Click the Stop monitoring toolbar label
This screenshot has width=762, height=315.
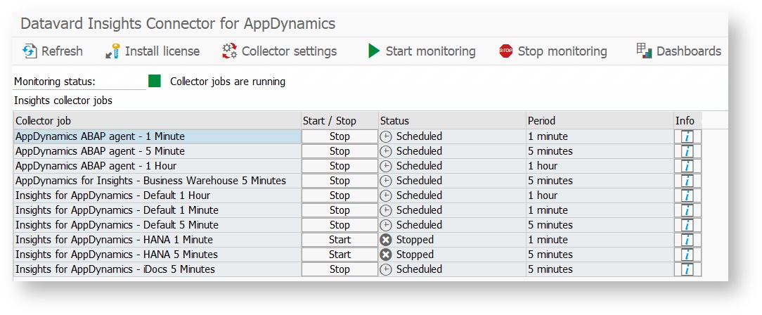coord(562,51)
